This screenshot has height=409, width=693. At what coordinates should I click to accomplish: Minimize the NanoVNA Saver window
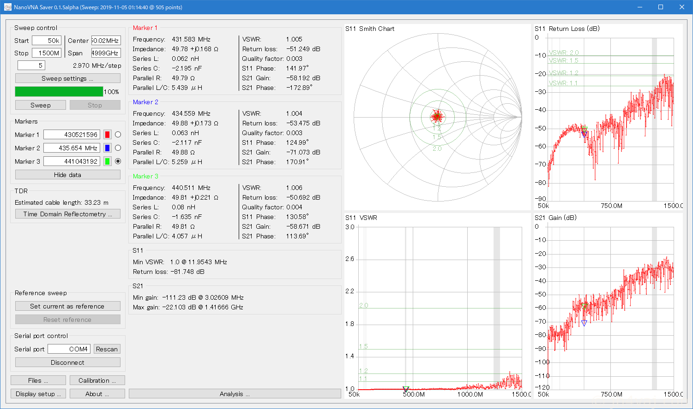(x=639, y=7)
